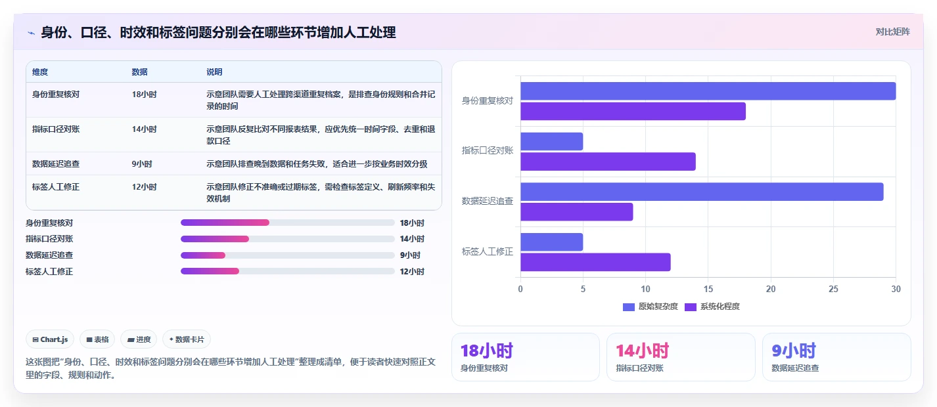Click the 系统化程度 chart bar for 数据延迟追查

577,212
